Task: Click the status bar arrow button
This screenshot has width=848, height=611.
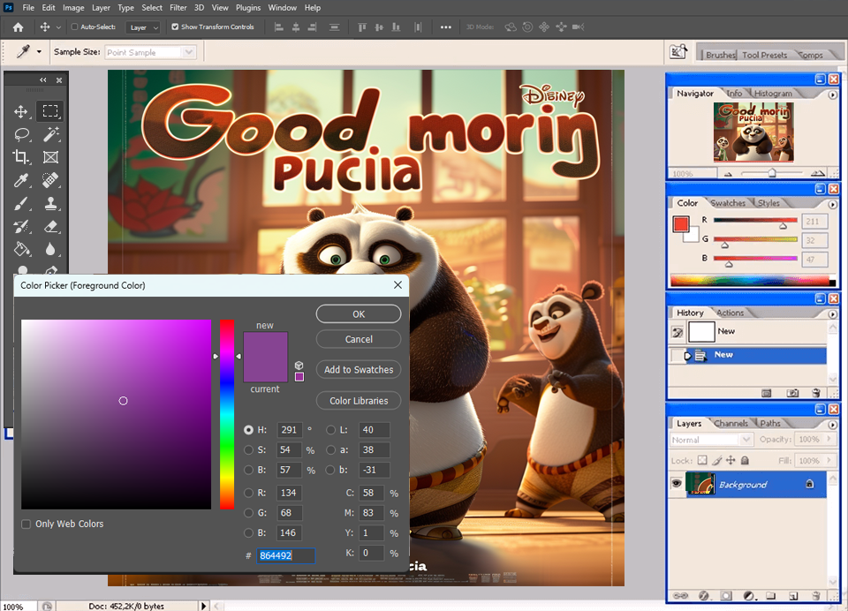Action: (x=204, y=606)
